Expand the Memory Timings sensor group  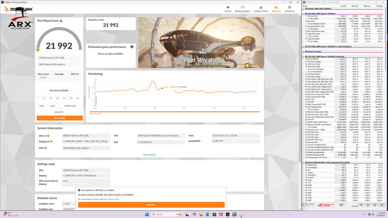tap(304, 51)
